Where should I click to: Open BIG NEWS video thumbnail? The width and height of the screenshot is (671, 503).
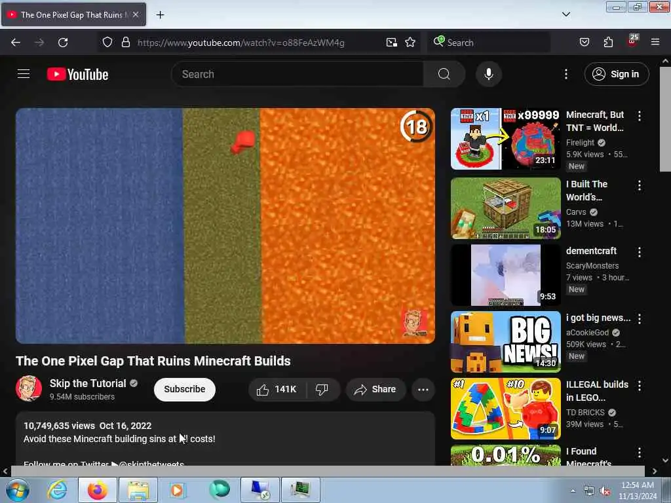(505, 342)
